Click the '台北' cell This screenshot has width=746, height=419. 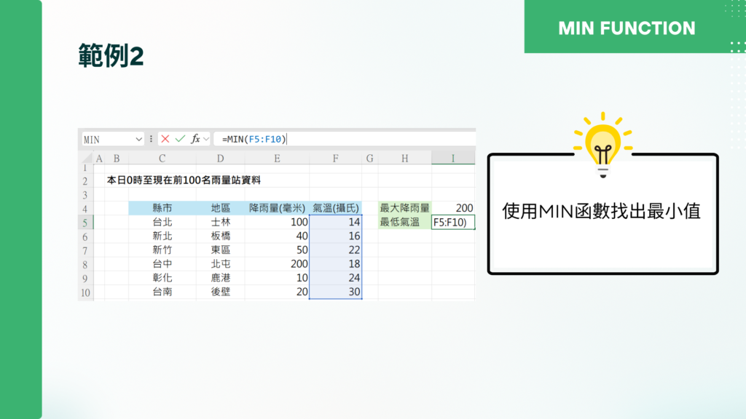pos(162,222)
